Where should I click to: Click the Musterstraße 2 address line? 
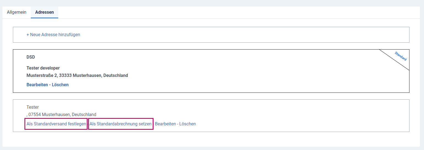tap(77, 75)
